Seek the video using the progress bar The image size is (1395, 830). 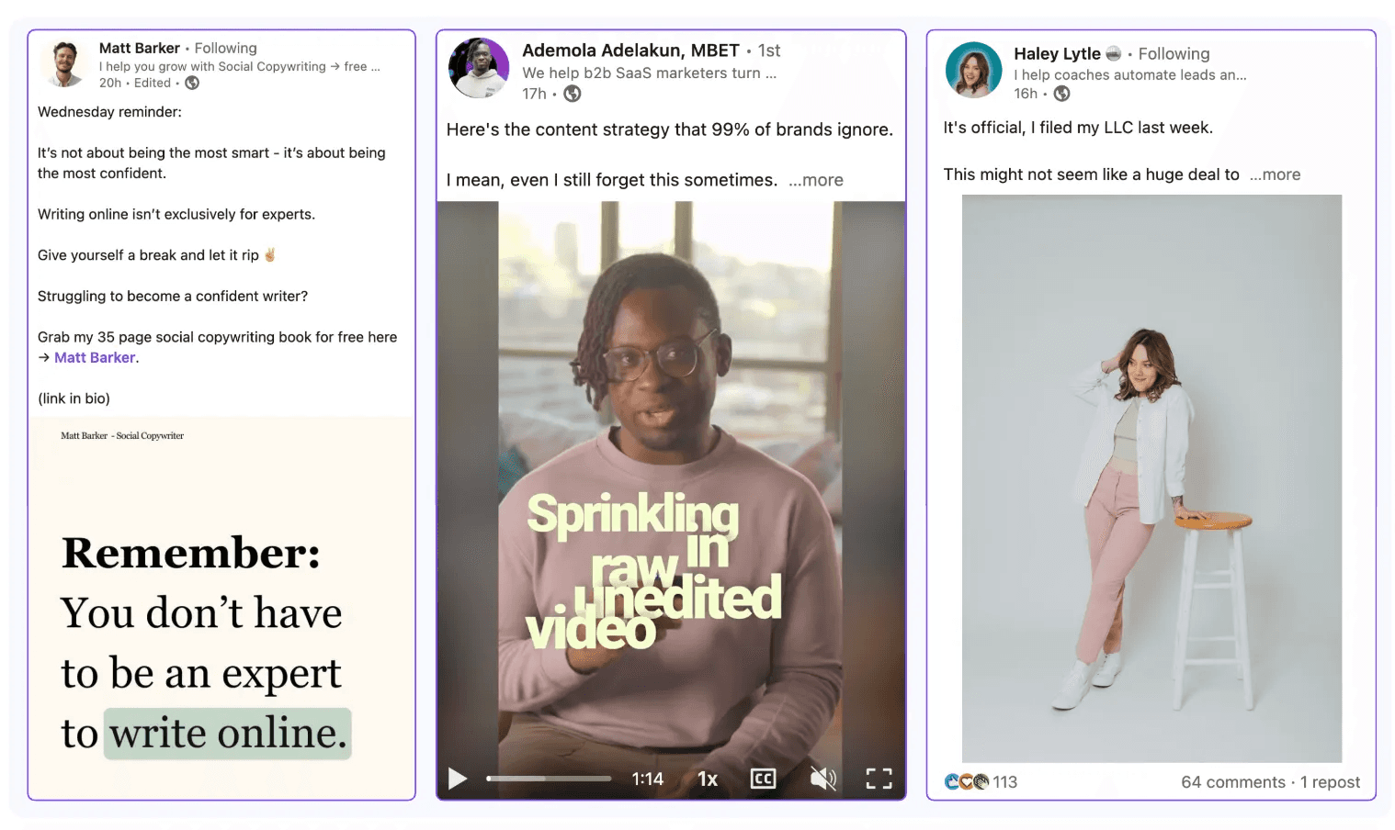pyautogui.click(x=549, y=779)
